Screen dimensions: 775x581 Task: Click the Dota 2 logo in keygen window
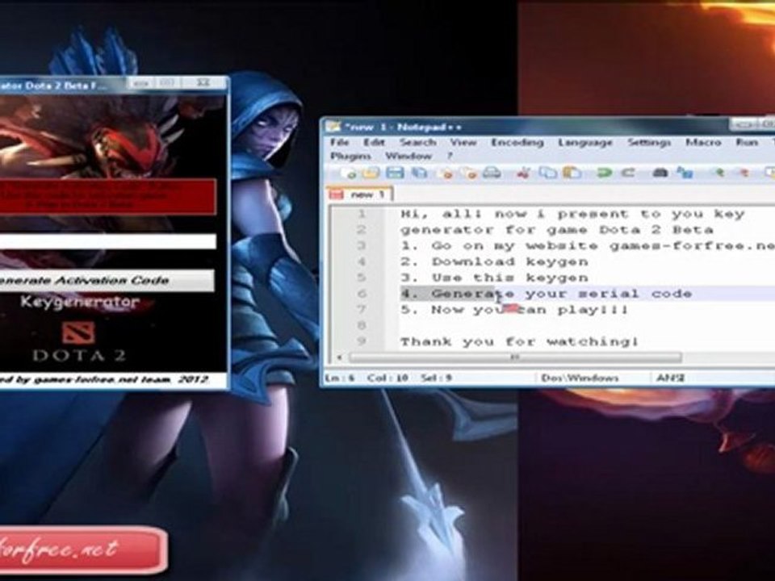[x=78, y=333]
